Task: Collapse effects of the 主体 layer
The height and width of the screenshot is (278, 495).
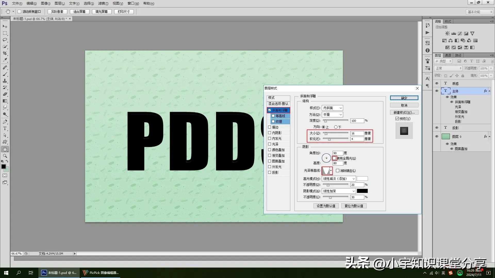Action: point(489,91)
